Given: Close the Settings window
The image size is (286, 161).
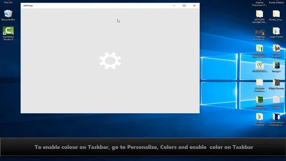Looking at the screenshot, I should pyautogui.click(x=194, y=6).
